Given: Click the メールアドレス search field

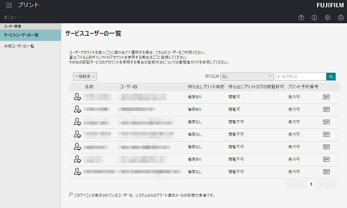Looking at the screenshot, I should click(301, 76).
